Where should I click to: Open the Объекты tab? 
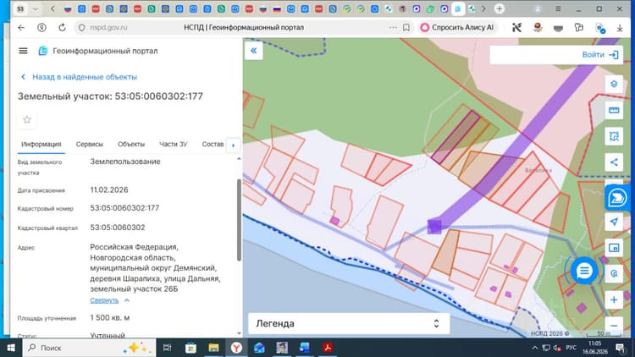tap(131, 144)
